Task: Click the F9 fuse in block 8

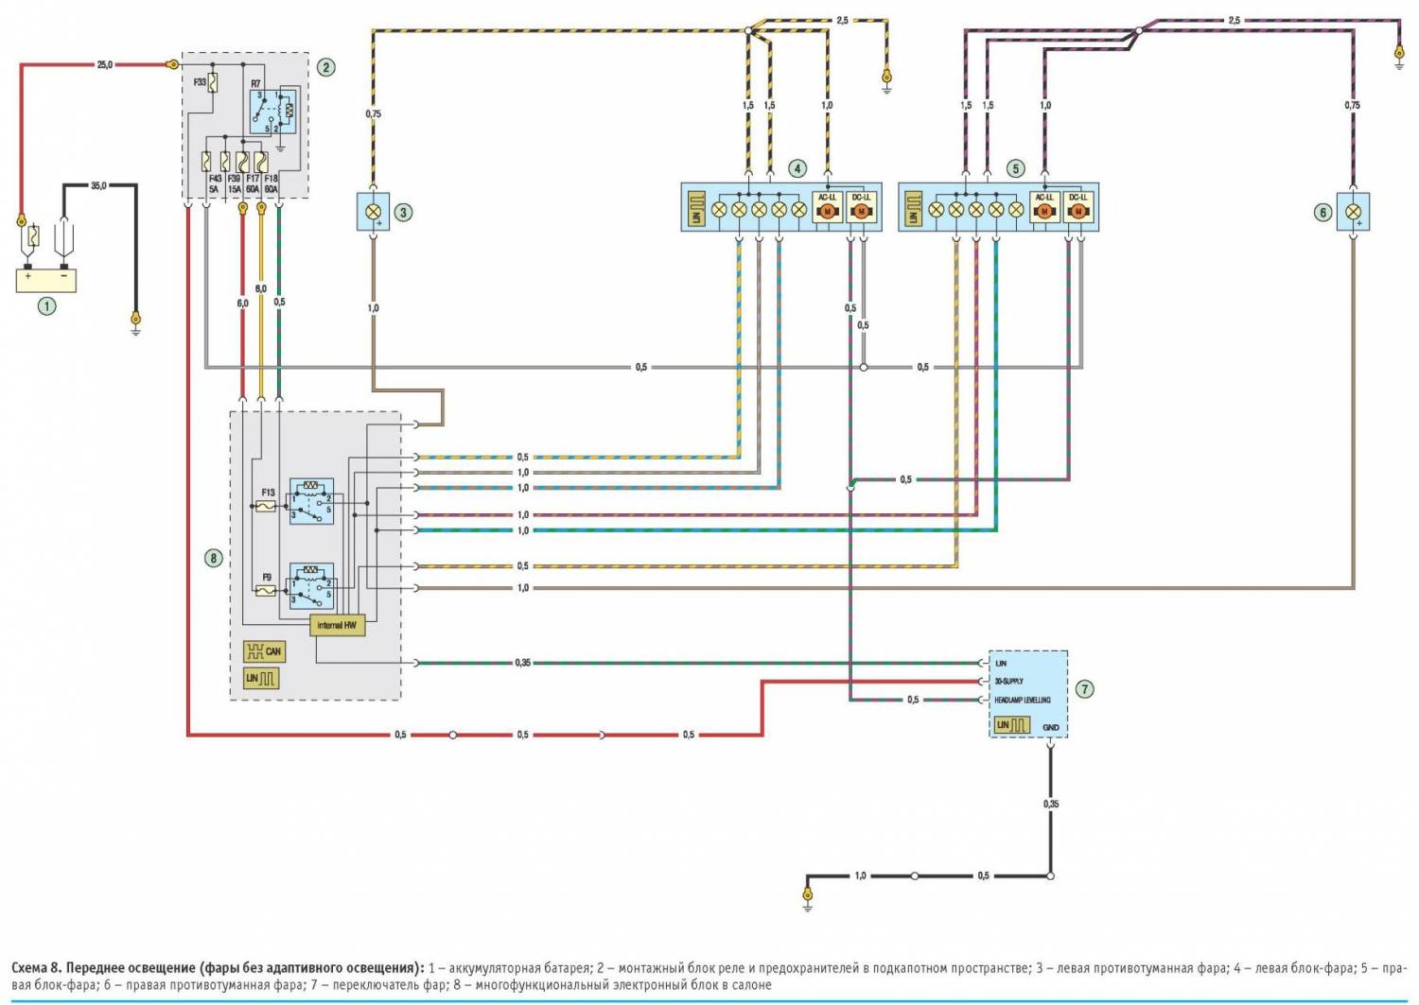Action: pos(267,590)
